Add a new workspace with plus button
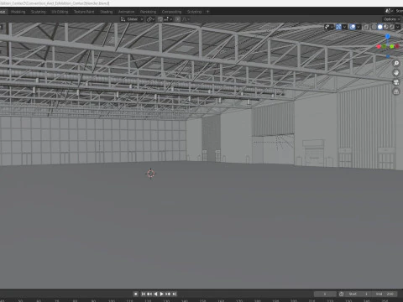The image size is (403, 302). (207, 12)
